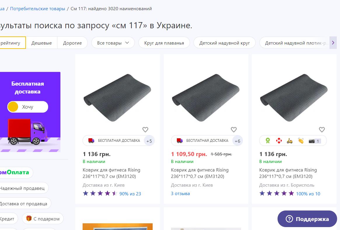This screenshot has height=230, width=340.
Task: Click the scooter courier icon
Action: 290,141
